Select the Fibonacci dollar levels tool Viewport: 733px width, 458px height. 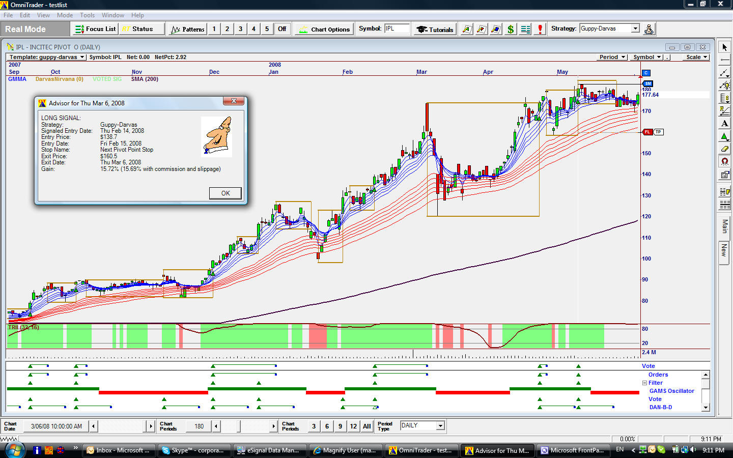pyautogui.click(x=724, y=98)
